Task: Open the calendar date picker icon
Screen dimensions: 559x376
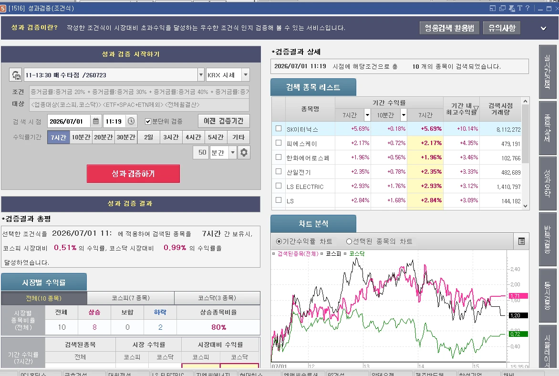Action: click(96, 121)
